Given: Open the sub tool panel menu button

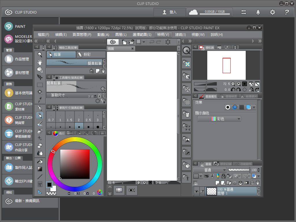Looking at the screenshot, I should [x=49, y=47].
